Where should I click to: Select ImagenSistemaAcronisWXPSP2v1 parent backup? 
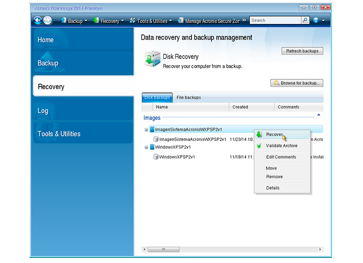[x=235, y=129]
